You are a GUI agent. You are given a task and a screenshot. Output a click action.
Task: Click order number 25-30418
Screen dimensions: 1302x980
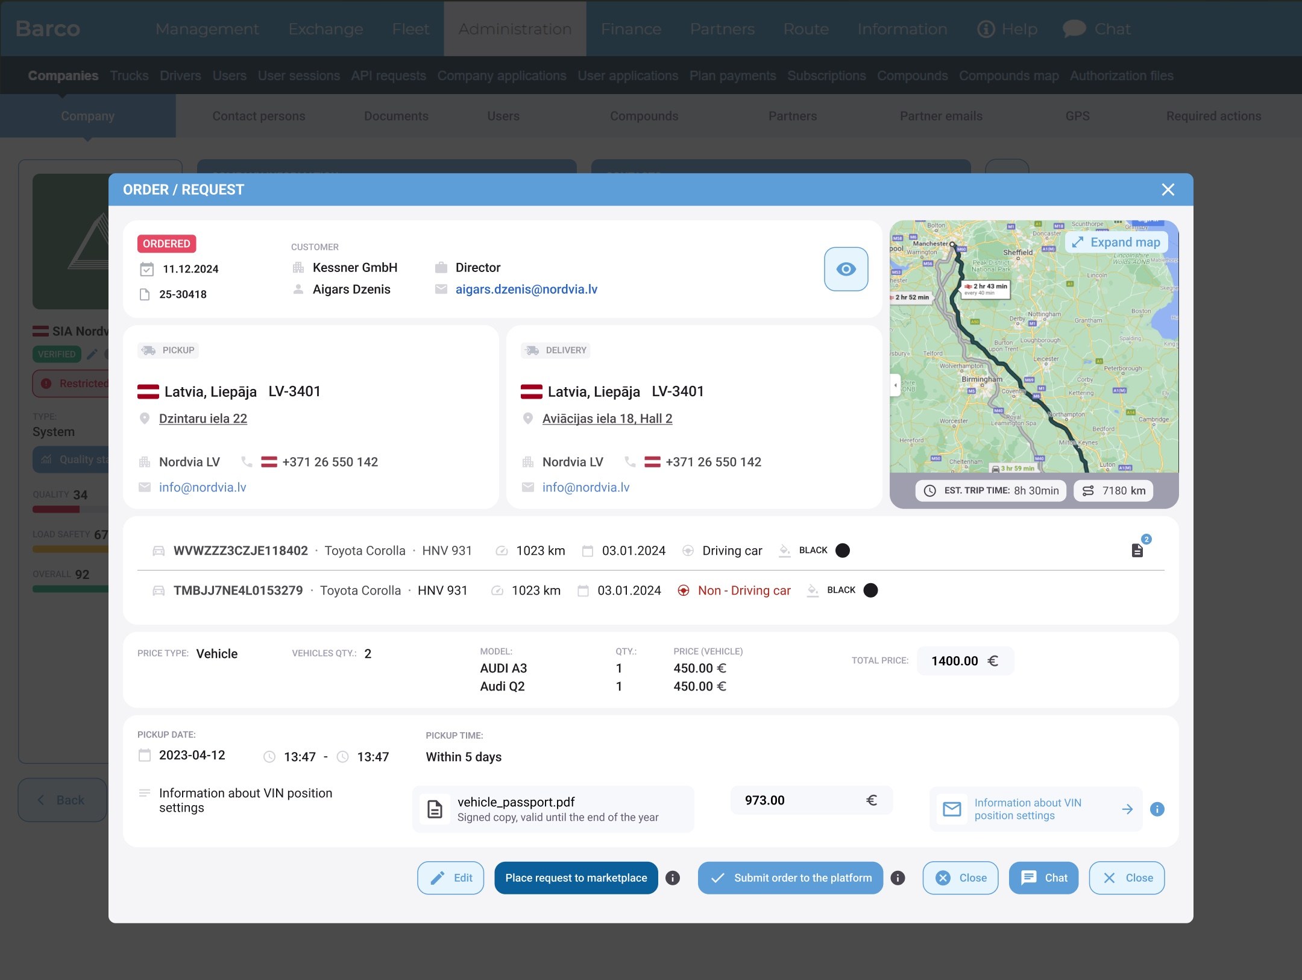coord(183,294)
